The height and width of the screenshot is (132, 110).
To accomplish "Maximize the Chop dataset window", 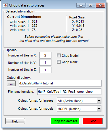I will (x=90, y=5).
